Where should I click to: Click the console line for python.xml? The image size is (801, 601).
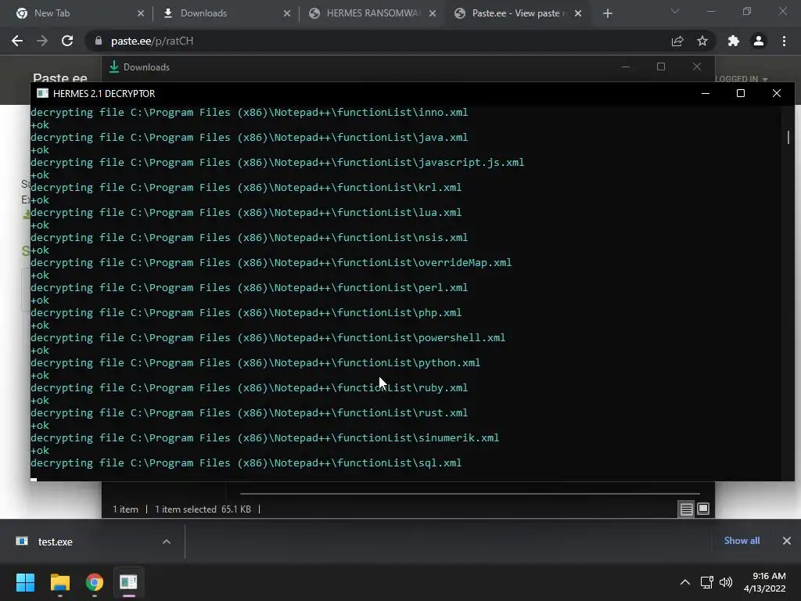pos(256,363)
